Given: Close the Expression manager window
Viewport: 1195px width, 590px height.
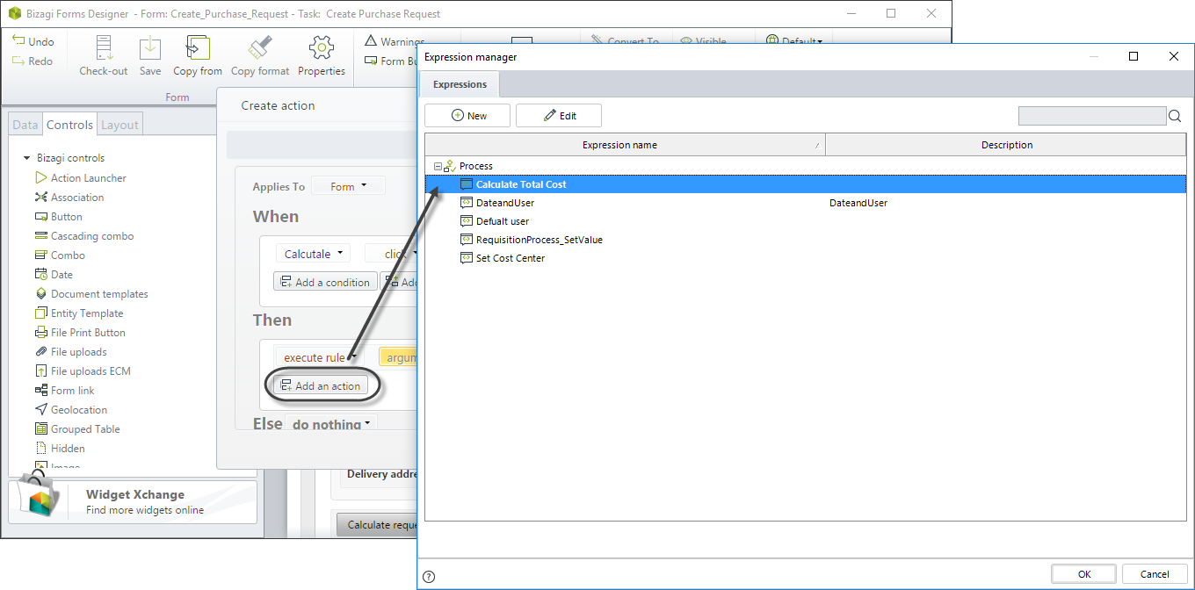Looking at the screenshot, I should pyautogui.click(x=1174, y=56).
